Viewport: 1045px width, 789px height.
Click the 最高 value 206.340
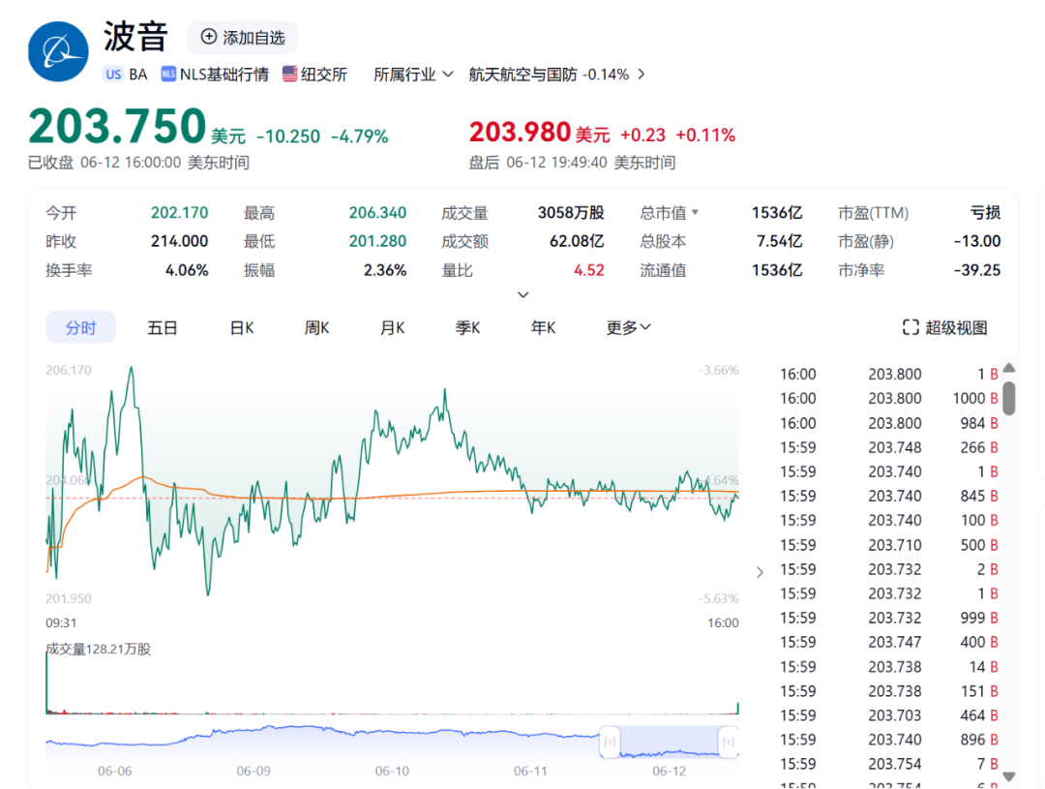point(377,213)
